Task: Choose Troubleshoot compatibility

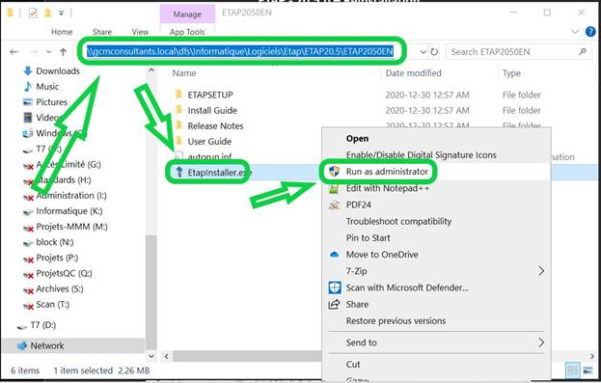Action: click(398, 221)
